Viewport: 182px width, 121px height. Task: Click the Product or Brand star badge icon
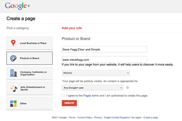(x=13, y=58)
